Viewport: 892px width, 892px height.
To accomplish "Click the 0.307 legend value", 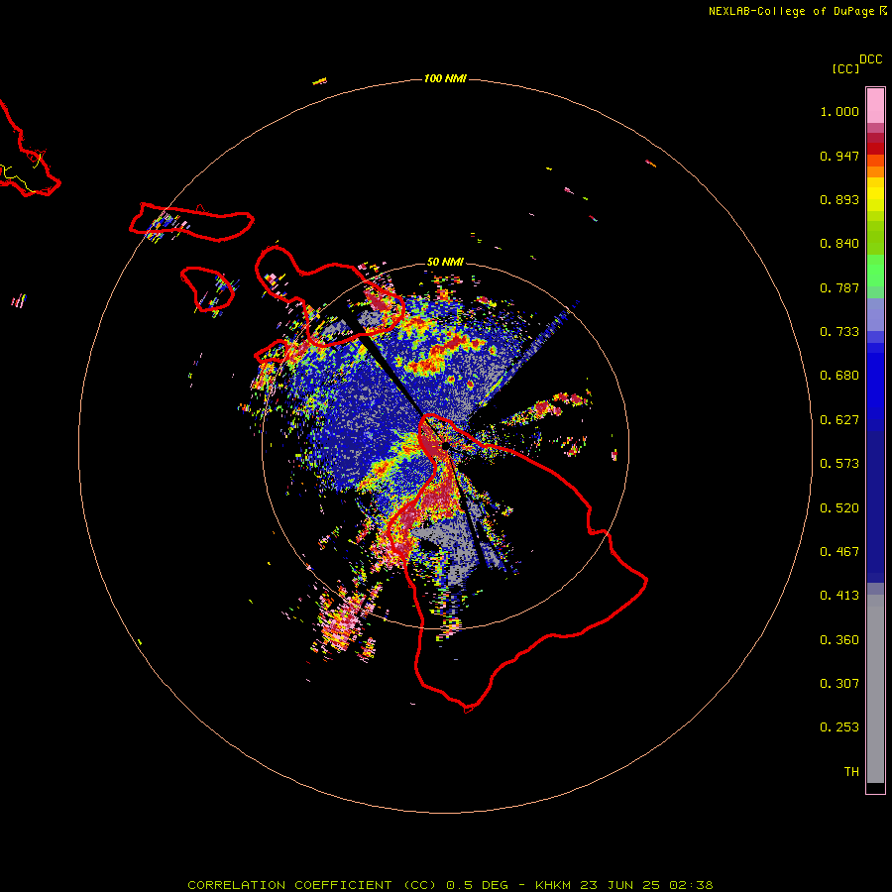I will (x=839, y=684).
